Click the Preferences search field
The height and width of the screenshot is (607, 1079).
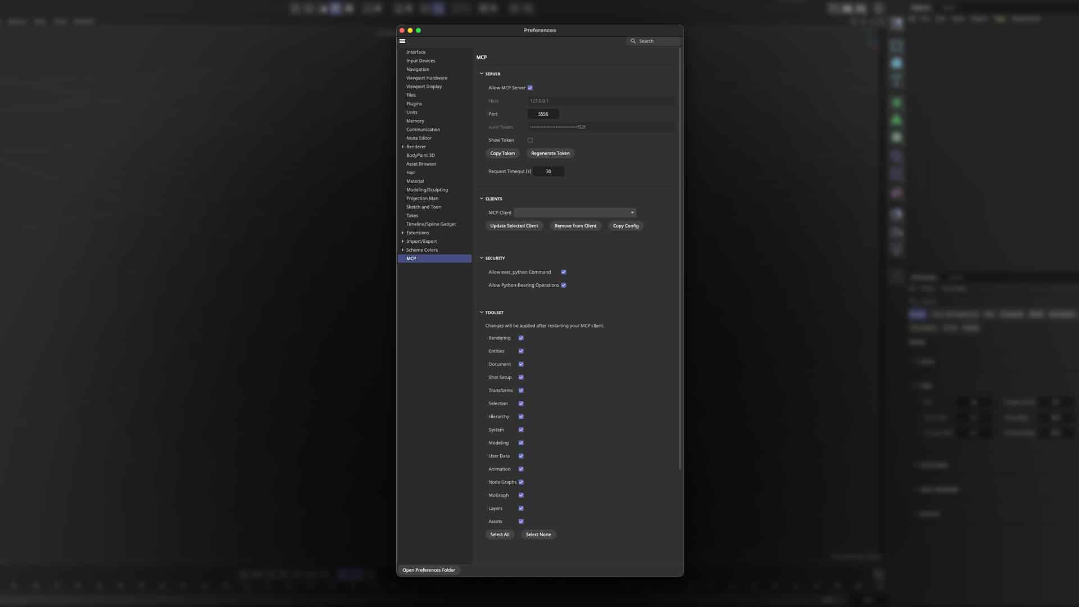654,41
